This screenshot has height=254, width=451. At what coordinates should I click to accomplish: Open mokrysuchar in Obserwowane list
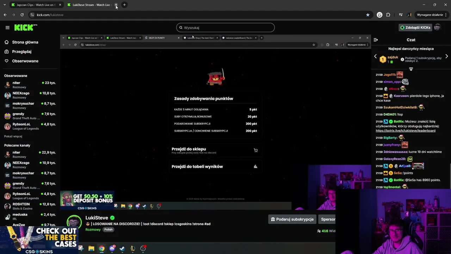(x=30, y=105)
